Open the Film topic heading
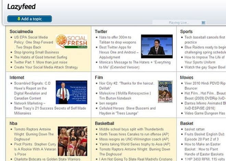Screen dimensions: 226x161 [99, 77]
